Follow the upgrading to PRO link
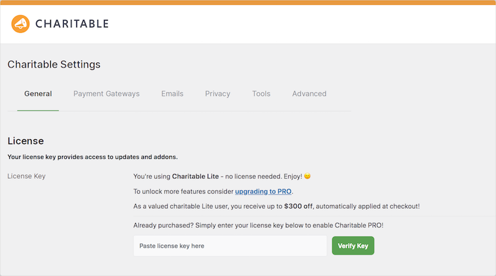 tap(263, 191)
